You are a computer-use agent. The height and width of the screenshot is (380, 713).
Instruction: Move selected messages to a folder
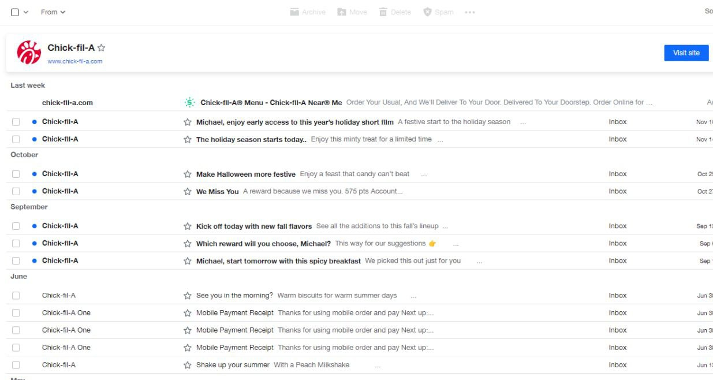coord(352,12)
